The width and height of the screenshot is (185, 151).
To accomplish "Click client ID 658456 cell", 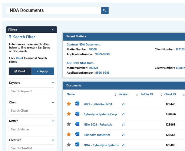I will tap(171, 114).
